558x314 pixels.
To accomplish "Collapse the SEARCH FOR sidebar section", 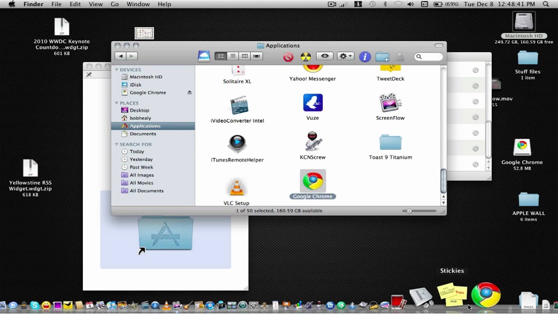I will click(x=116, y=144).
